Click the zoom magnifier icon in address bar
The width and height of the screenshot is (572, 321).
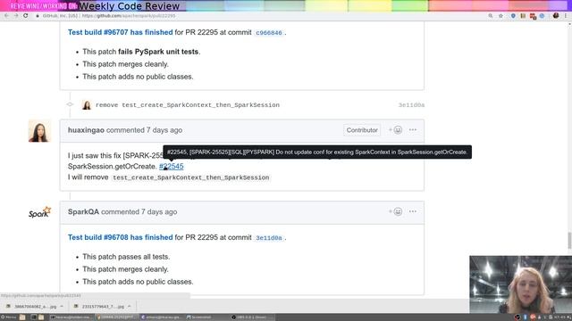click(491, 16)
